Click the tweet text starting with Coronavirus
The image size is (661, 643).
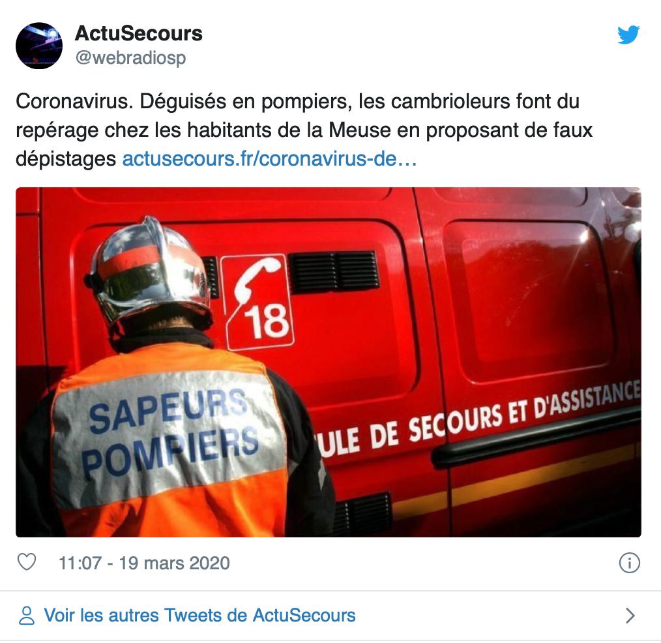point(304,130)
